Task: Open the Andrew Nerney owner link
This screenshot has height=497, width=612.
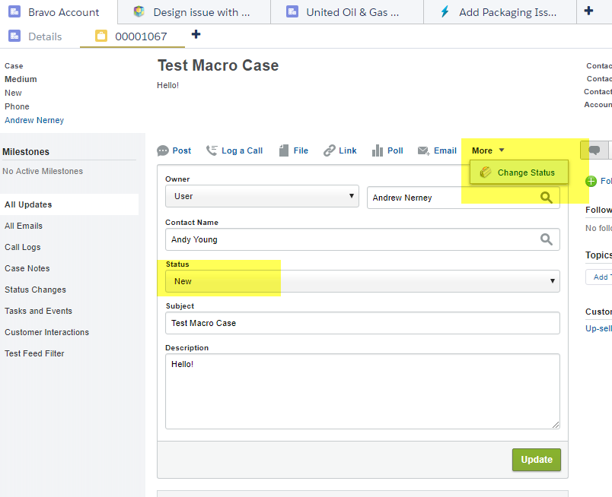Action: tap(34, 120)
